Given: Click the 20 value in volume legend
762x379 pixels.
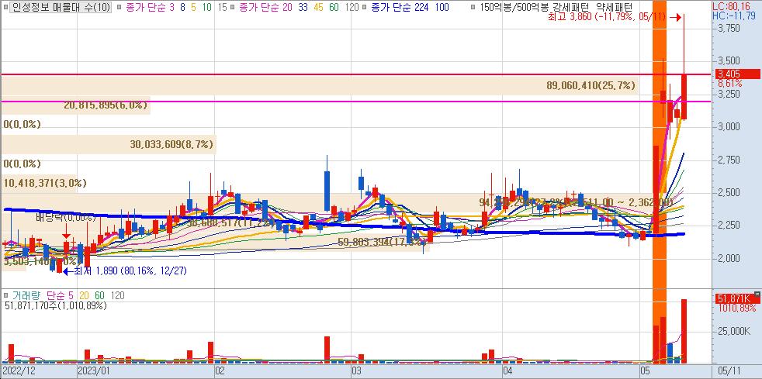Looking at the screenshot, I should (x=84, y=295).
